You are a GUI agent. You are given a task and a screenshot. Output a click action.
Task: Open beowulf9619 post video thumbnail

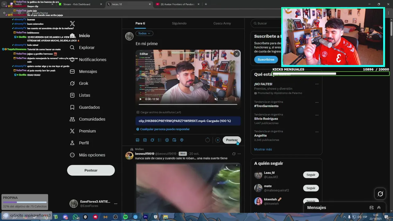point(188,188)
